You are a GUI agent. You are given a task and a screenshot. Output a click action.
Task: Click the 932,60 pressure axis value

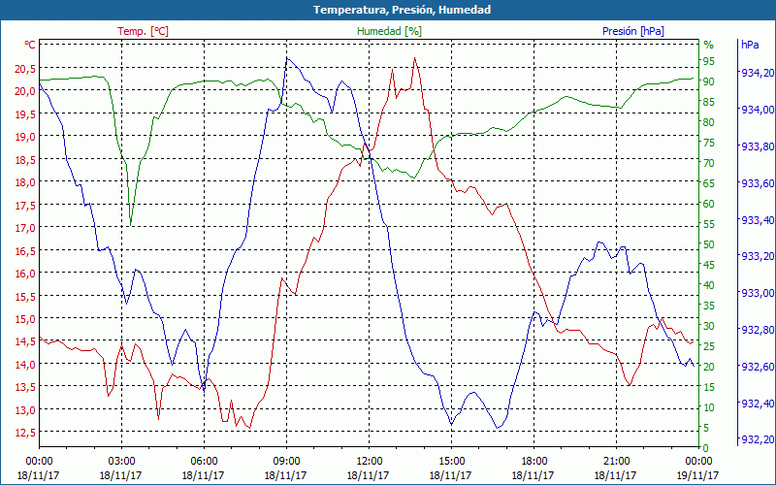(x=758, y=367)
